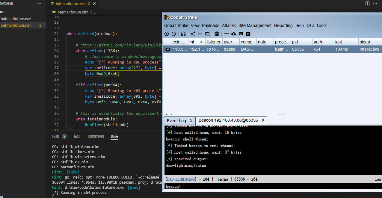382x198 pixels.
Task: Open the Payloads menu
Action: point(211,25)
